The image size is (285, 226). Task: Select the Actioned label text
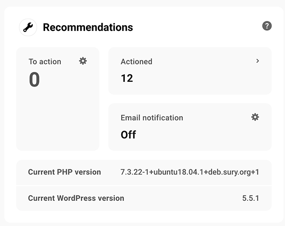tap(136, 61)
